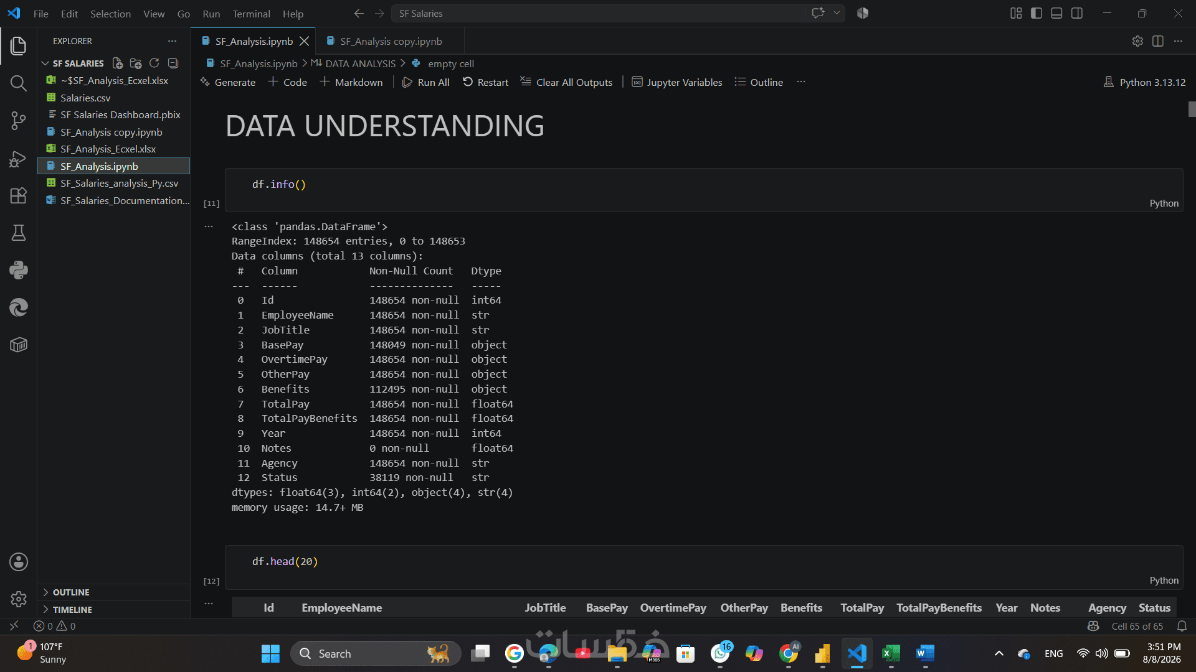Open Salaries.csv in explorer
Viewport: 1196px width, 672px height.
click(85, 98)
